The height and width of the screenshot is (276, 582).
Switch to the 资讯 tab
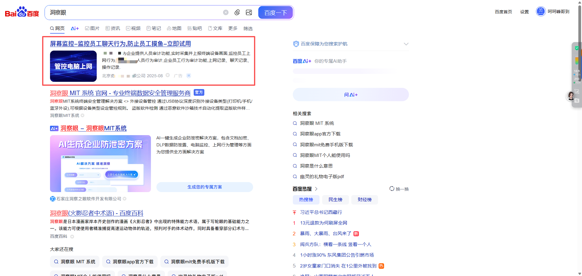coord(113,28)
